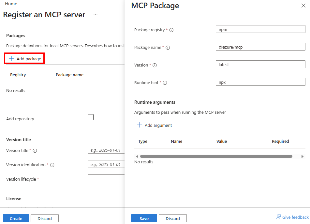Viewport: 310px width, 224px height.
Task: Click the left arrow of the arguments scrollbar
Action: 137,156
